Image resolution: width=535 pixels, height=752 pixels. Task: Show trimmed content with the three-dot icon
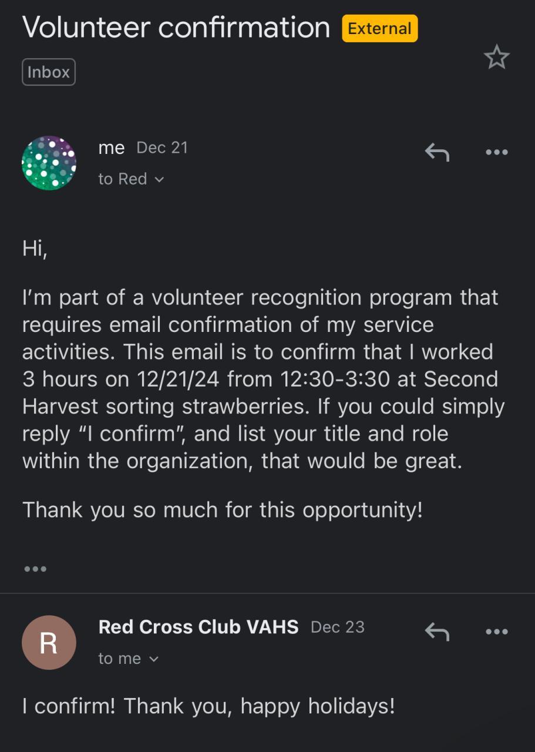click(35, 569)
